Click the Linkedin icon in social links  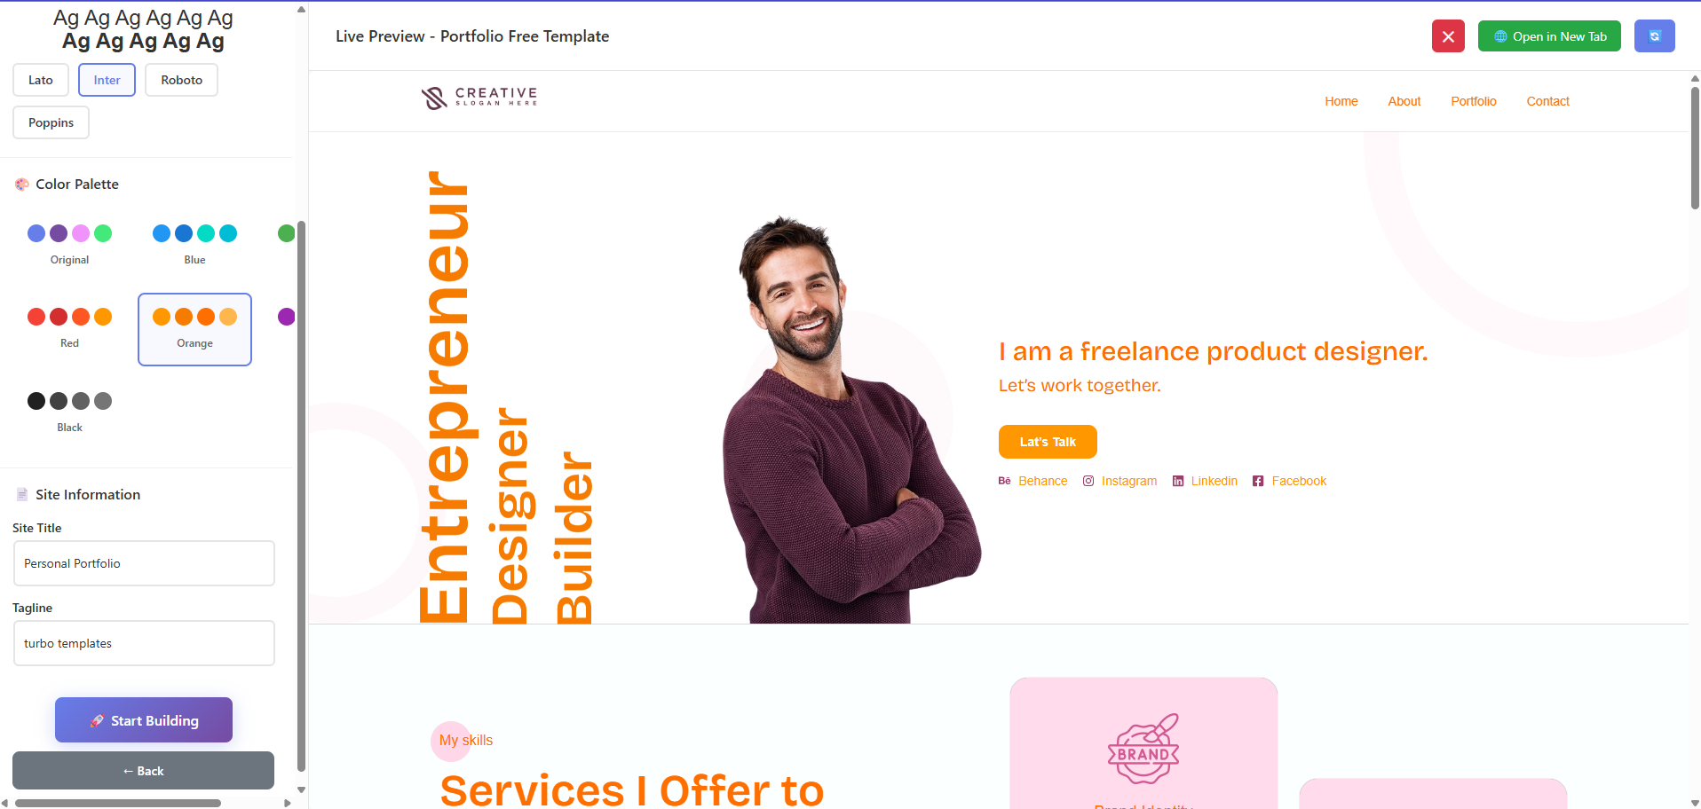coord(1178,481)
